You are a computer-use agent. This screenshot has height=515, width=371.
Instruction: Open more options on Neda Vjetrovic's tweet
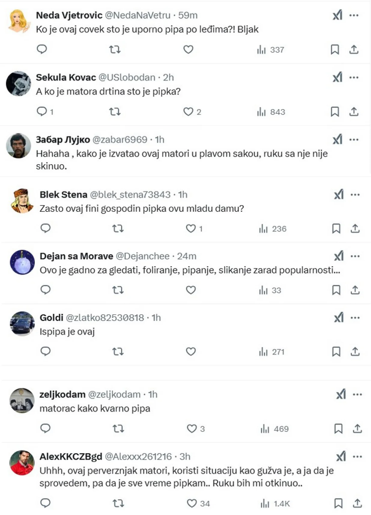354,15
